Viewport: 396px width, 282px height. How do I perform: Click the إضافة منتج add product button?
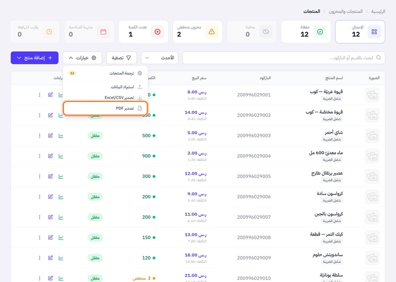(x=35, y=58)
